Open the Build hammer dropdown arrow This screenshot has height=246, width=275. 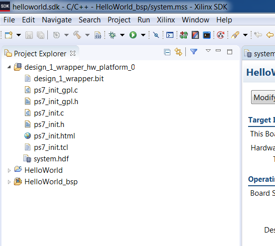[87, 35]
